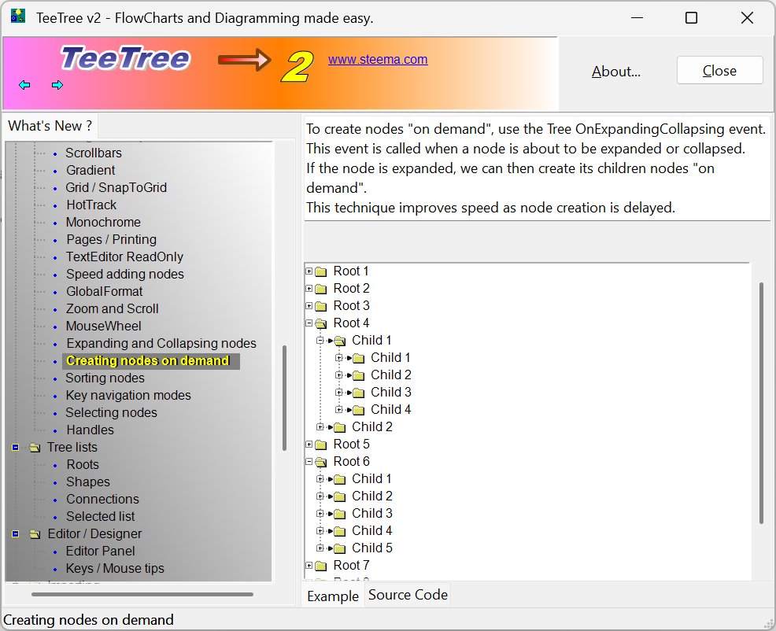Expand the Root 3 node
This screenshot has width=776, height=631.
(309, 306)
